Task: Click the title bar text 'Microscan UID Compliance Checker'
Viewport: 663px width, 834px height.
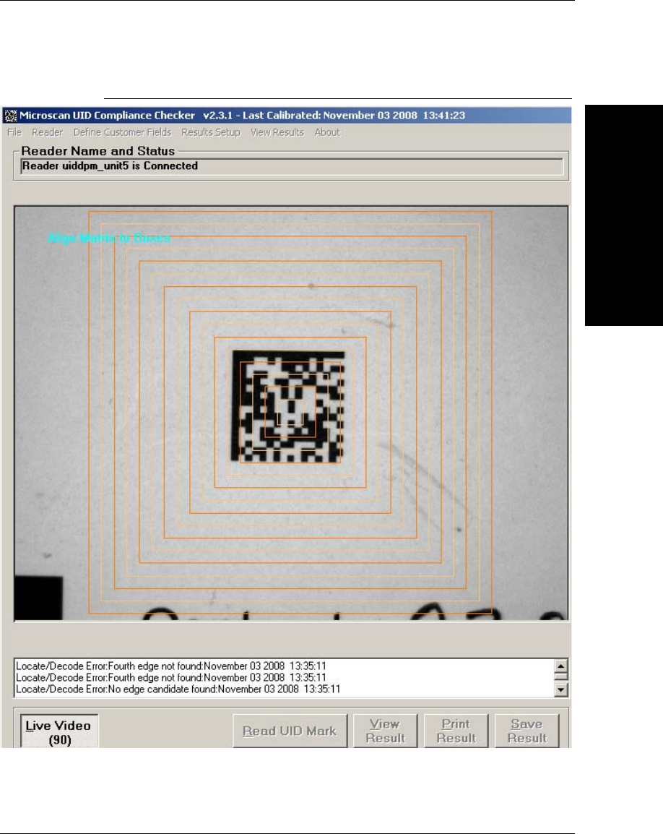Action: pos(108,116)
